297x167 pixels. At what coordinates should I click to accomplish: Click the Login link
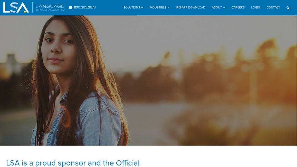tap(255, 7)
